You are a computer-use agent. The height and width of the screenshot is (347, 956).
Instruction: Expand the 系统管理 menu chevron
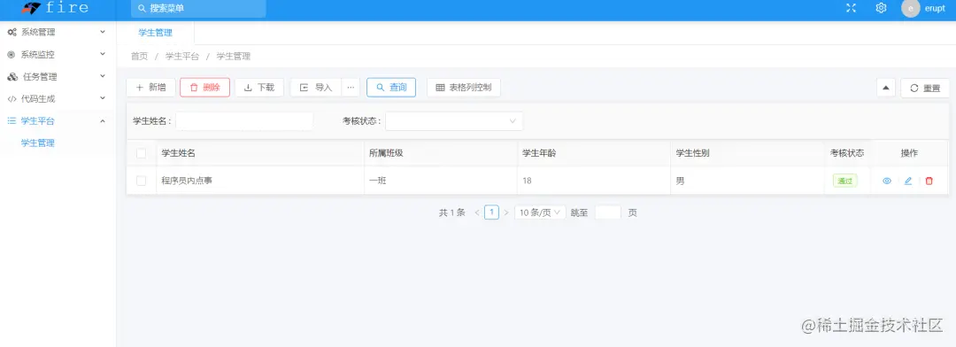click(103, 32)
